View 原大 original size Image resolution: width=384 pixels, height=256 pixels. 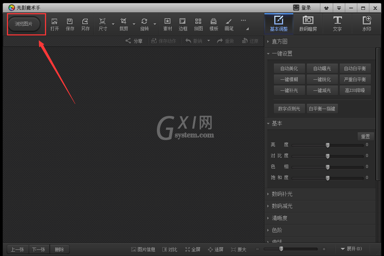click(x=239, y=249)
